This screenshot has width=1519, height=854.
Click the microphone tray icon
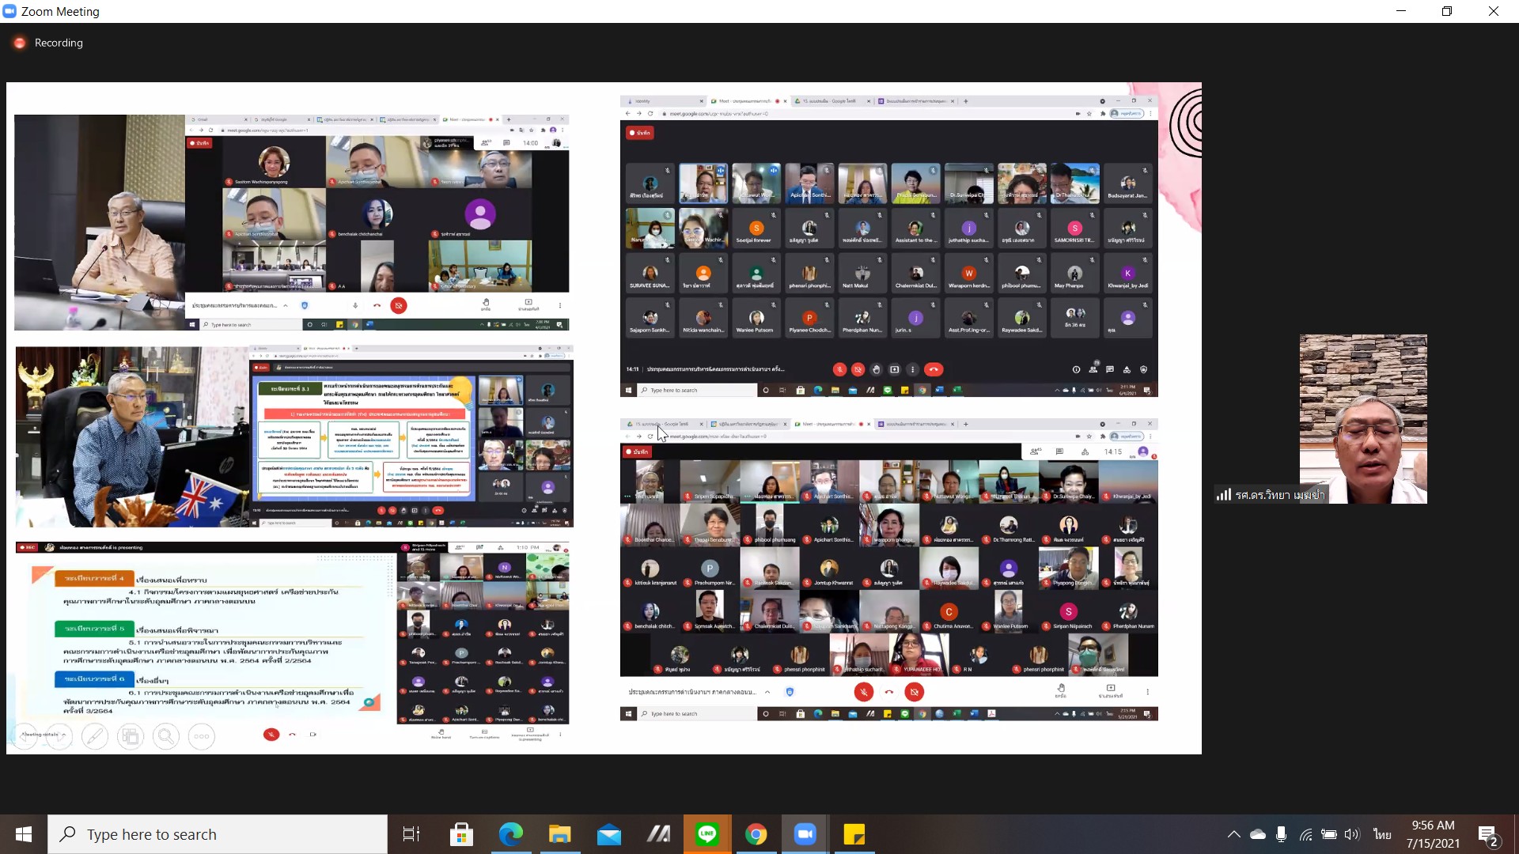point(1281,834)
